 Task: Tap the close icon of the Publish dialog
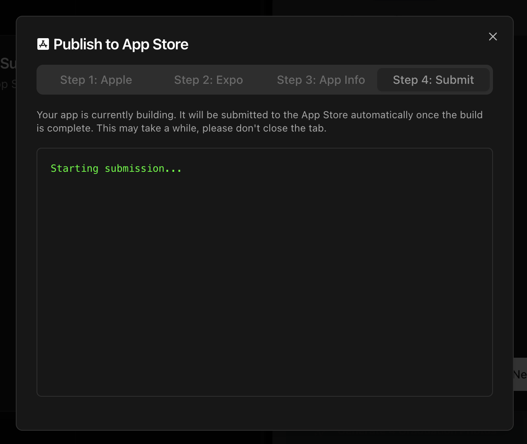coord(493,37)
